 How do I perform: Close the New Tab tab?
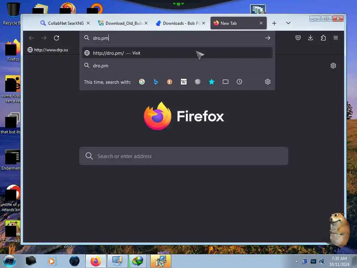(261, 23)
